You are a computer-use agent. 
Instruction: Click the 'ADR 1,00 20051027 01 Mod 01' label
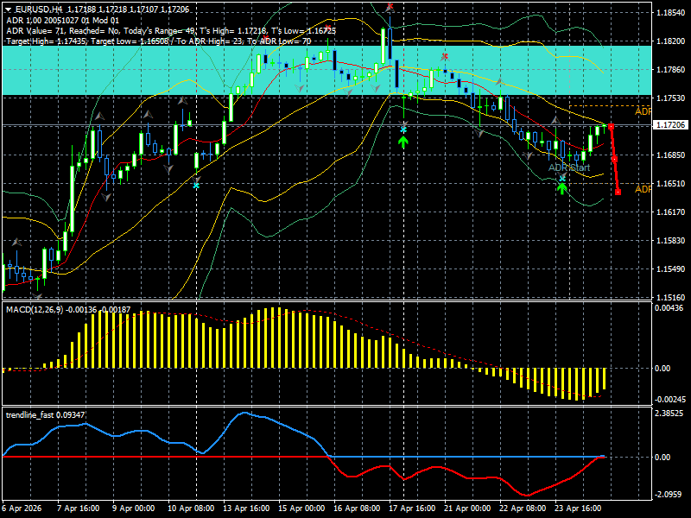62,20
